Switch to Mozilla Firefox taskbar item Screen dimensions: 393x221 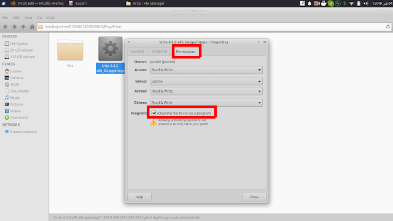pos(37,3)
